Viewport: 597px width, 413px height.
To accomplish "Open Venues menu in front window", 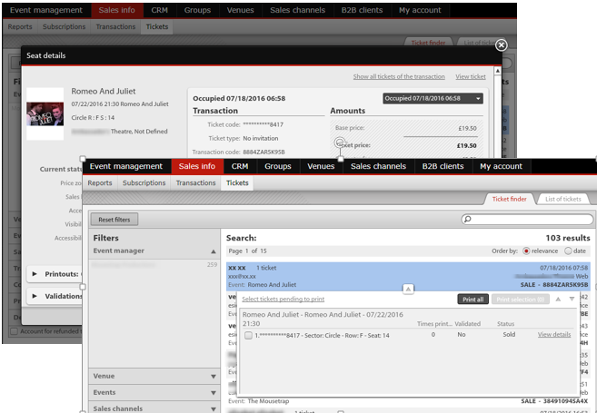I will click(x=321, y=166).
